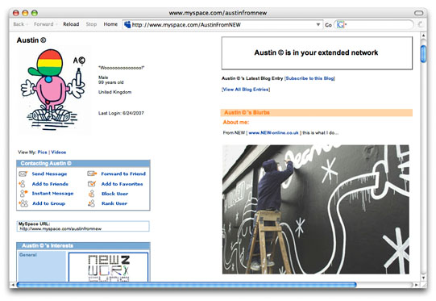View Austin's Videos link
The width and height of the screenshot is (436, 301).
point(58,152)
